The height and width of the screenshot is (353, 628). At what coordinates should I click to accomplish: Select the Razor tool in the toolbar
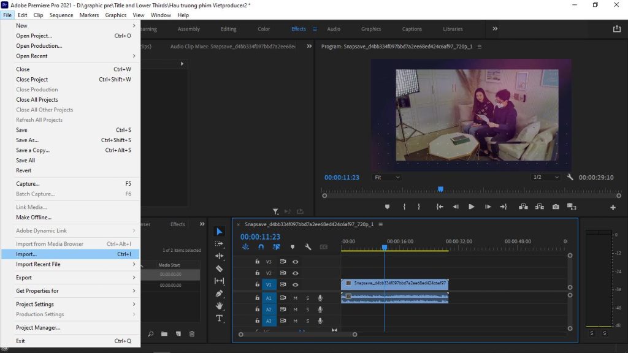220,268
